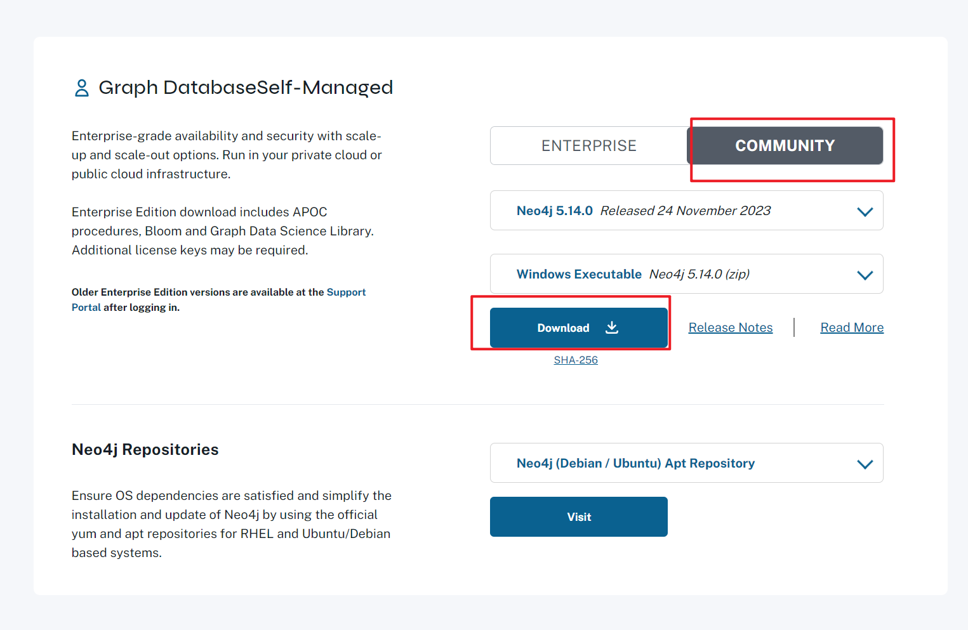Click the Neo4j Repositories heading

(x=145, y=450)
